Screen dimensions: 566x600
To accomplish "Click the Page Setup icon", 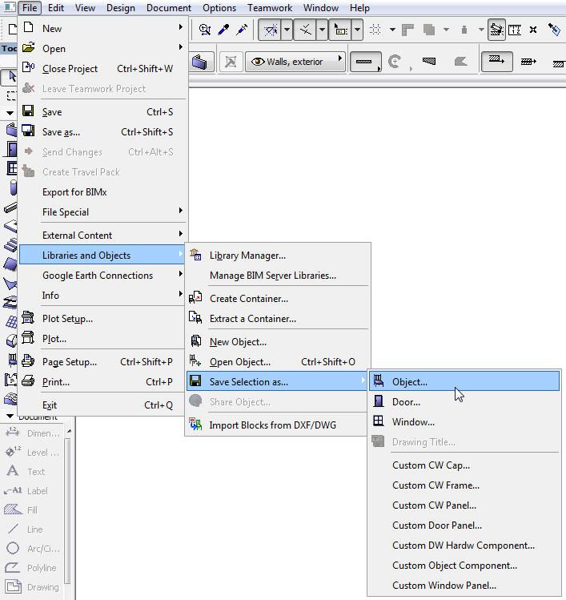I will [28, 361].
